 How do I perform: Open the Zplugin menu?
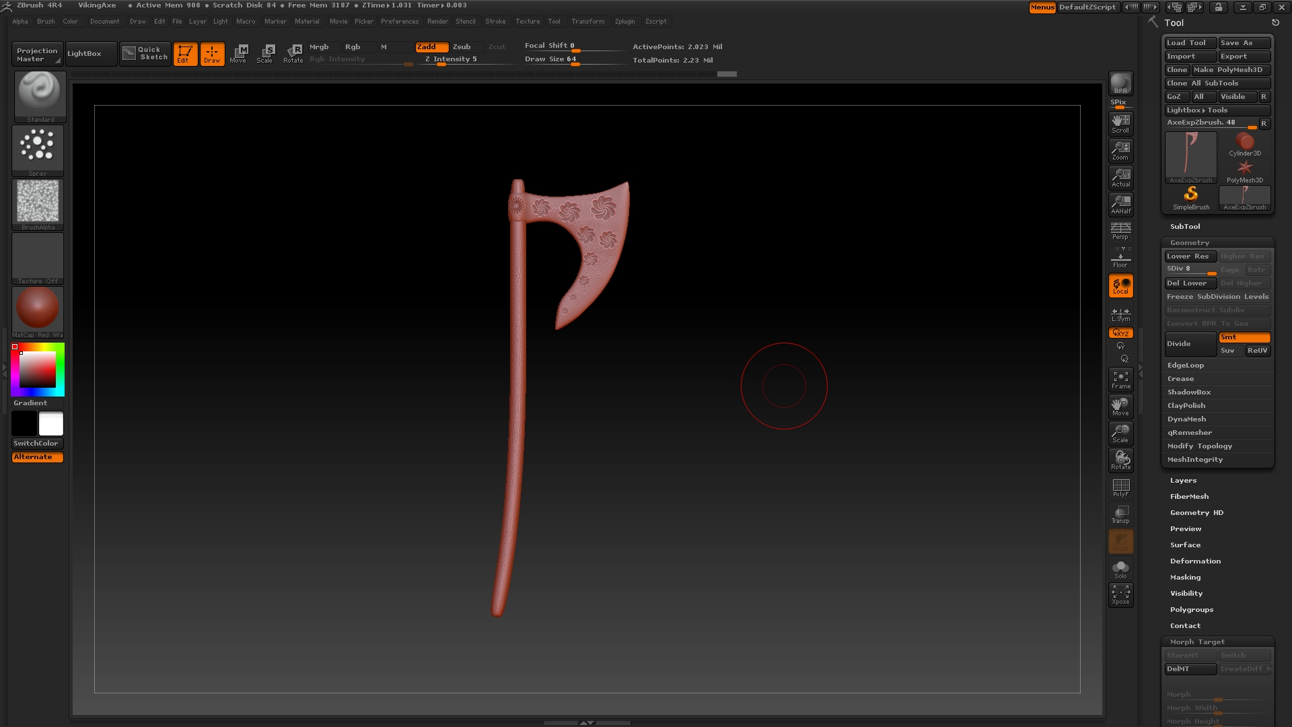point(624,22)
